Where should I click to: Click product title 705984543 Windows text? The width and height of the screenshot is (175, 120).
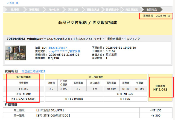73,39
